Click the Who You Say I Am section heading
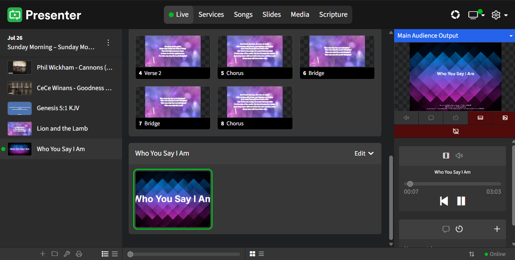Viewport: 515px width, 260px height. (x=162, y=154)
